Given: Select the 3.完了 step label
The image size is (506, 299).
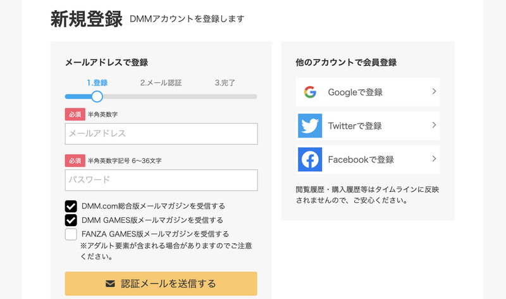Looking at the screenshot, I should [x=225, y=82].
